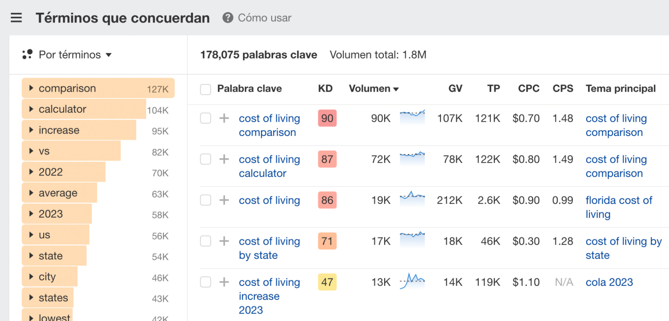This screenshot has height=321, width=669.
Task: Check the checkbox next to "cost of living calculator"
Action: 205,159
